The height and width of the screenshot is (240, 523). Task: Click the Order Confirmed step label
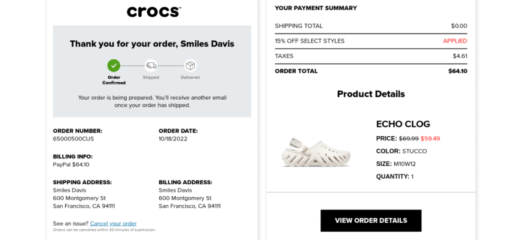click(114, 80)
